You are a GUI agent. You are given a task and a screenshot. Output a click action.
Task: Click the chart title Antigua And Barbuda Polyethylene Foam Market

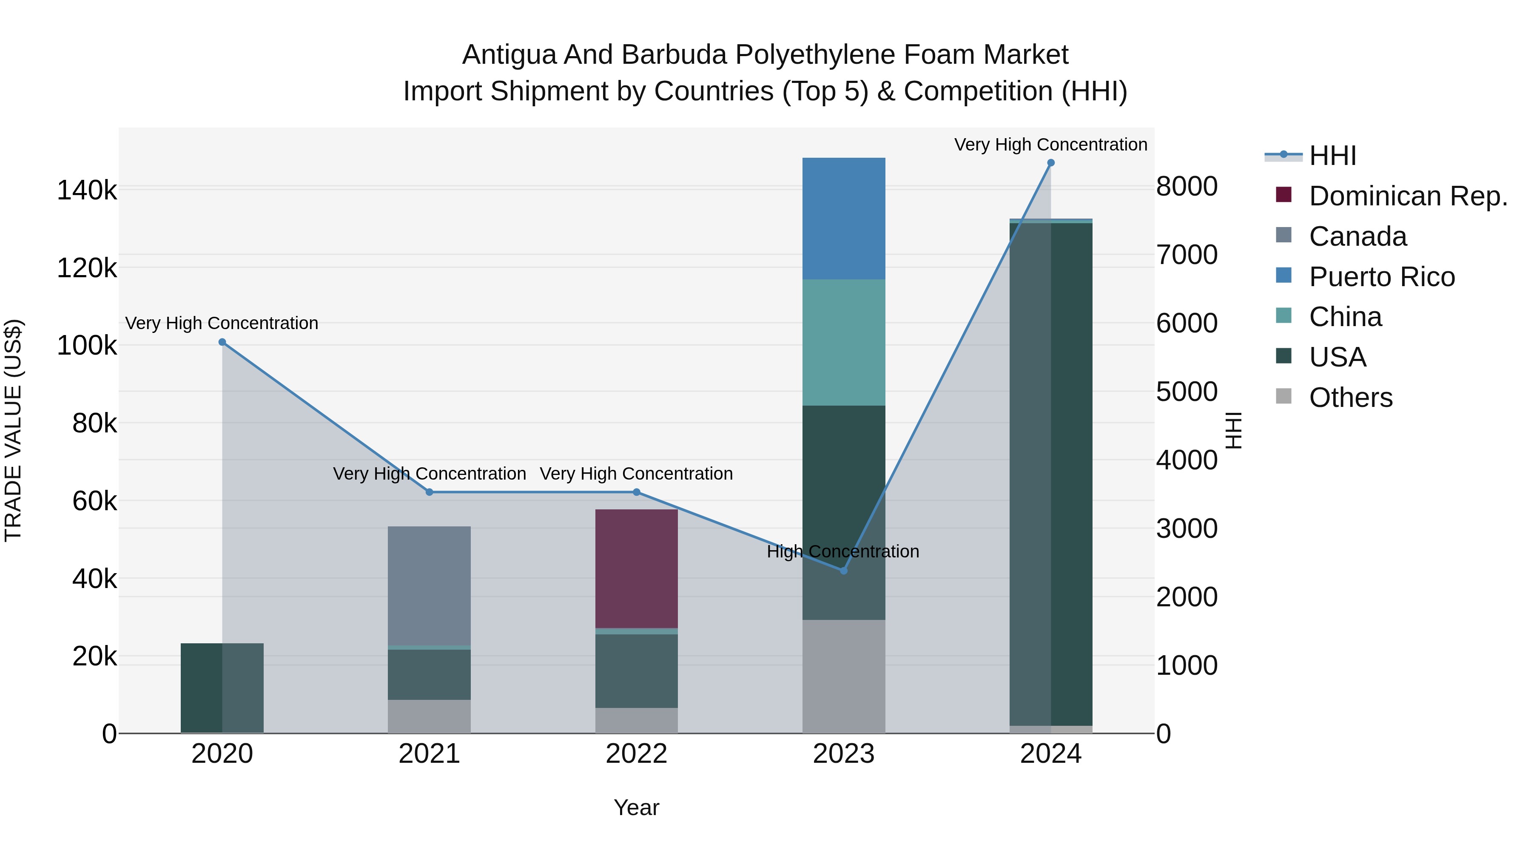(x=765, y=55)
